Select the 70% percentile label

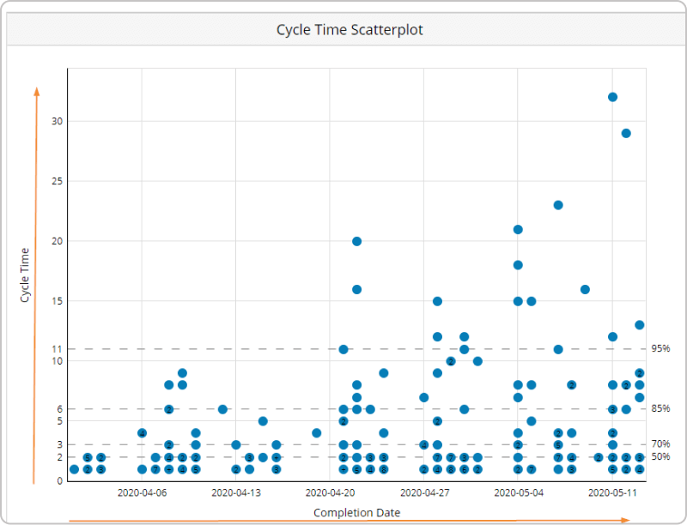(x=660, y=444)
